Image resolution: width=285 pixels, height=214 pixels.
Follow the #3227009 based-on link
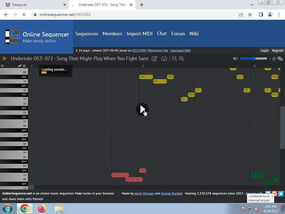click(139, 50)
